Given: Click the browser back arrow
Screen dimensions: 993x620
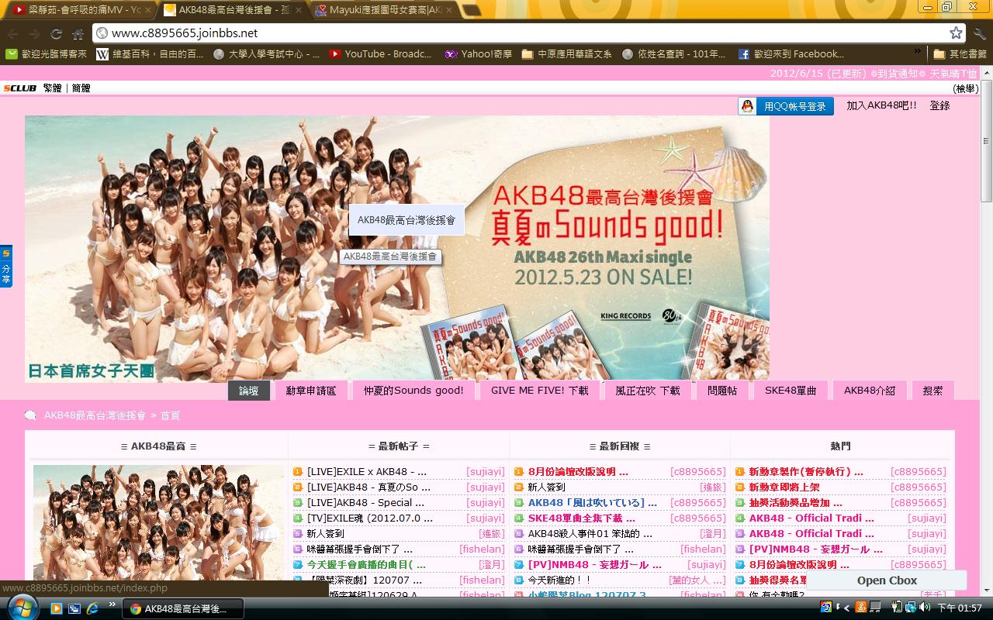Looking at the screenshot, I should point(12,33).
